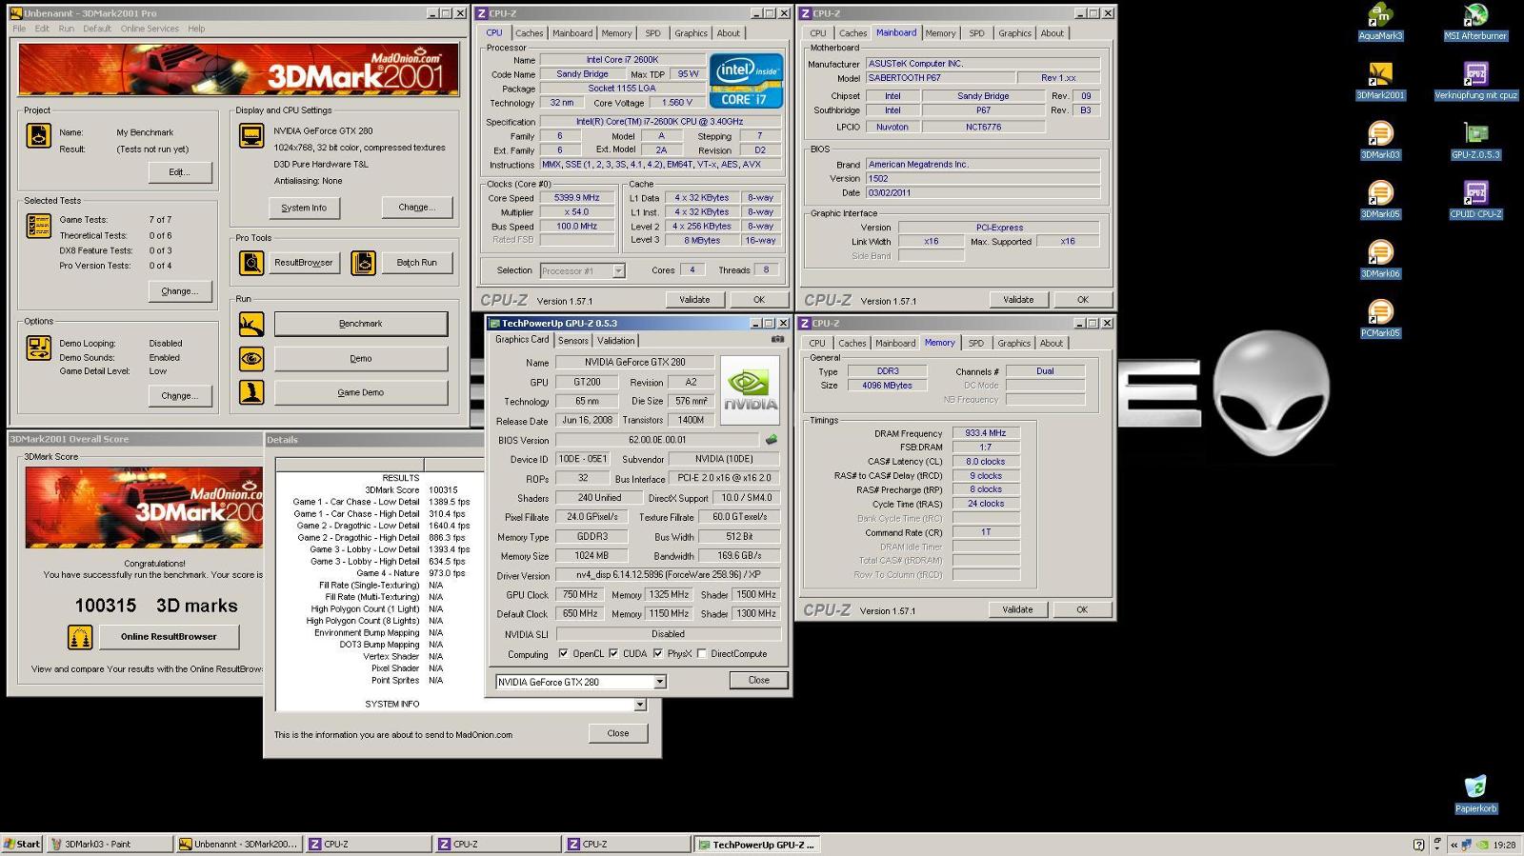1524x856 pixels.
Task: Click the Benchmark run icon
Action: [251, 324]
